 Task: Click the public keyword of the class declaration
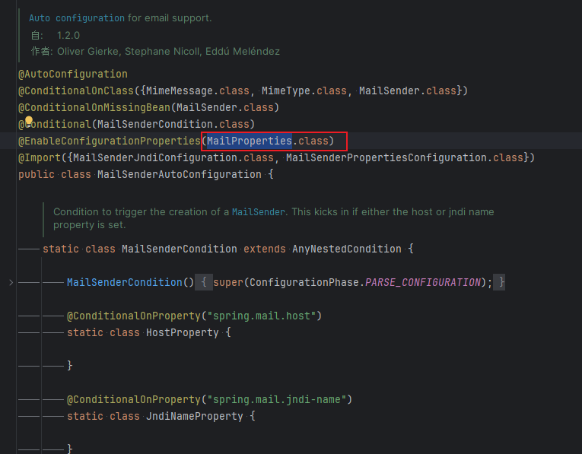37,174
